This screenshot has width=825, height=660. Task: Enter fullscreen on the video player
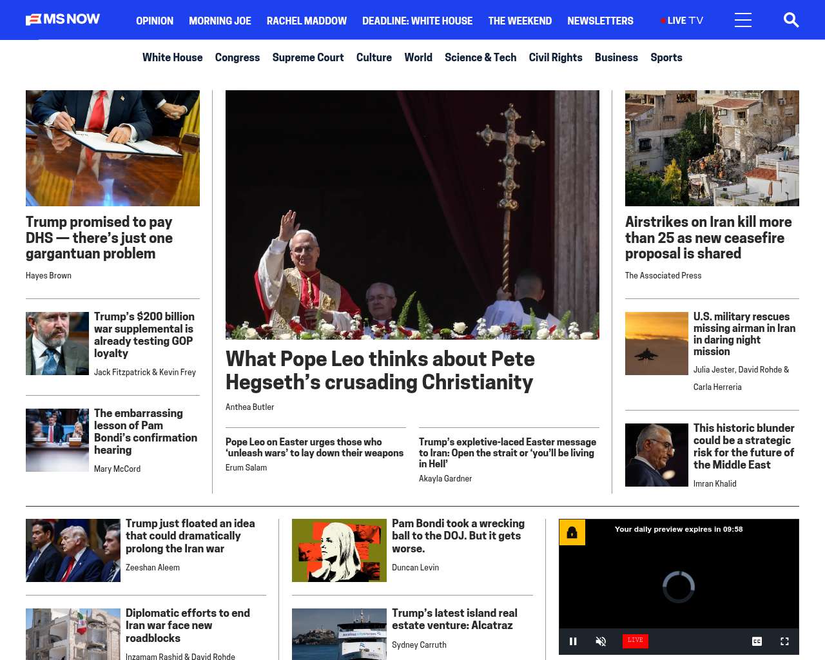coord(784,641)
